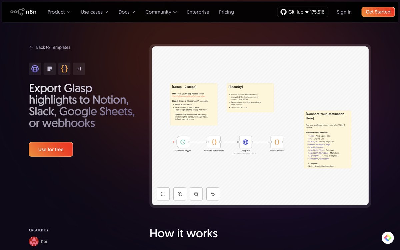Go Back to Templates
The width and height of the screenshot is (400, 250).
50,47
